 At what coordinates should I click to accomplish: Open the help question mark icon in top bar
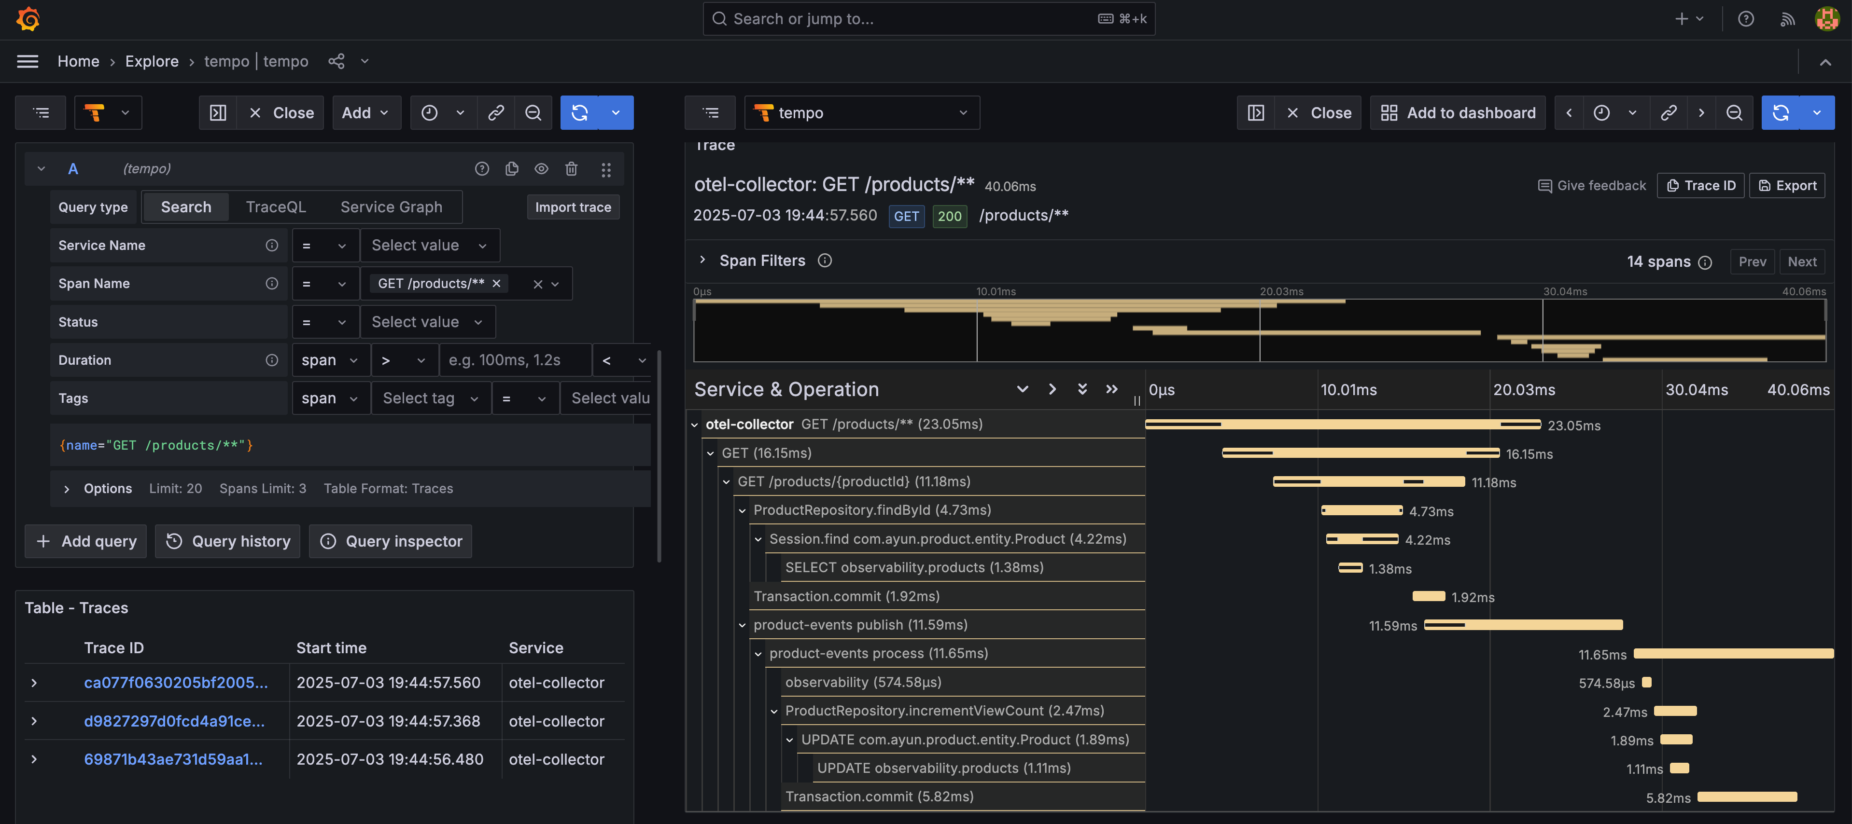tap(1746, 19)
